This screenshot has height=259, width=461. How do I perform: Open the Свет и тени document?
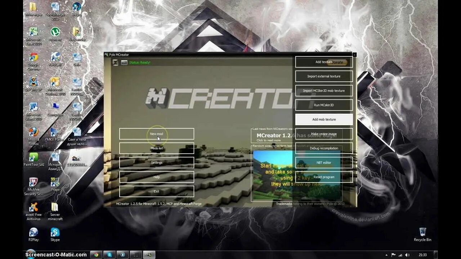(77, 137)
